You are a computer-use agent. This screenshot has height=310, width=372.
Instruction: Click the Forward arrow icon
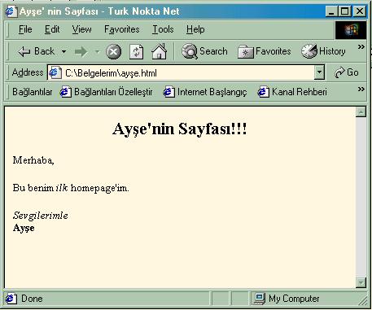pyautogui.click(x=81, y=51)
